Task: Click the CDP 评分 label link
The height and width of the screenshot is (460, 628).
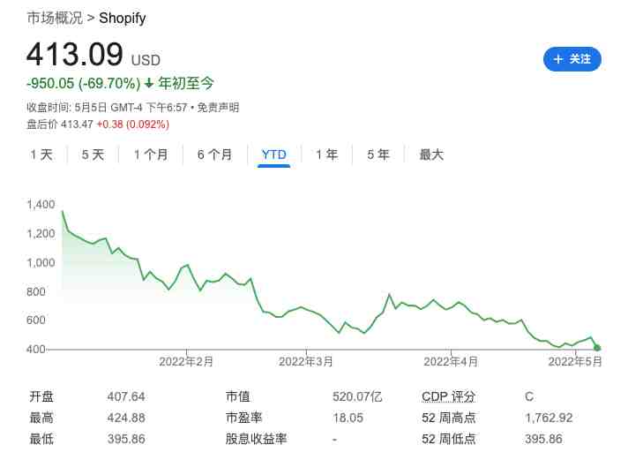Action: [x=449, y=396]
